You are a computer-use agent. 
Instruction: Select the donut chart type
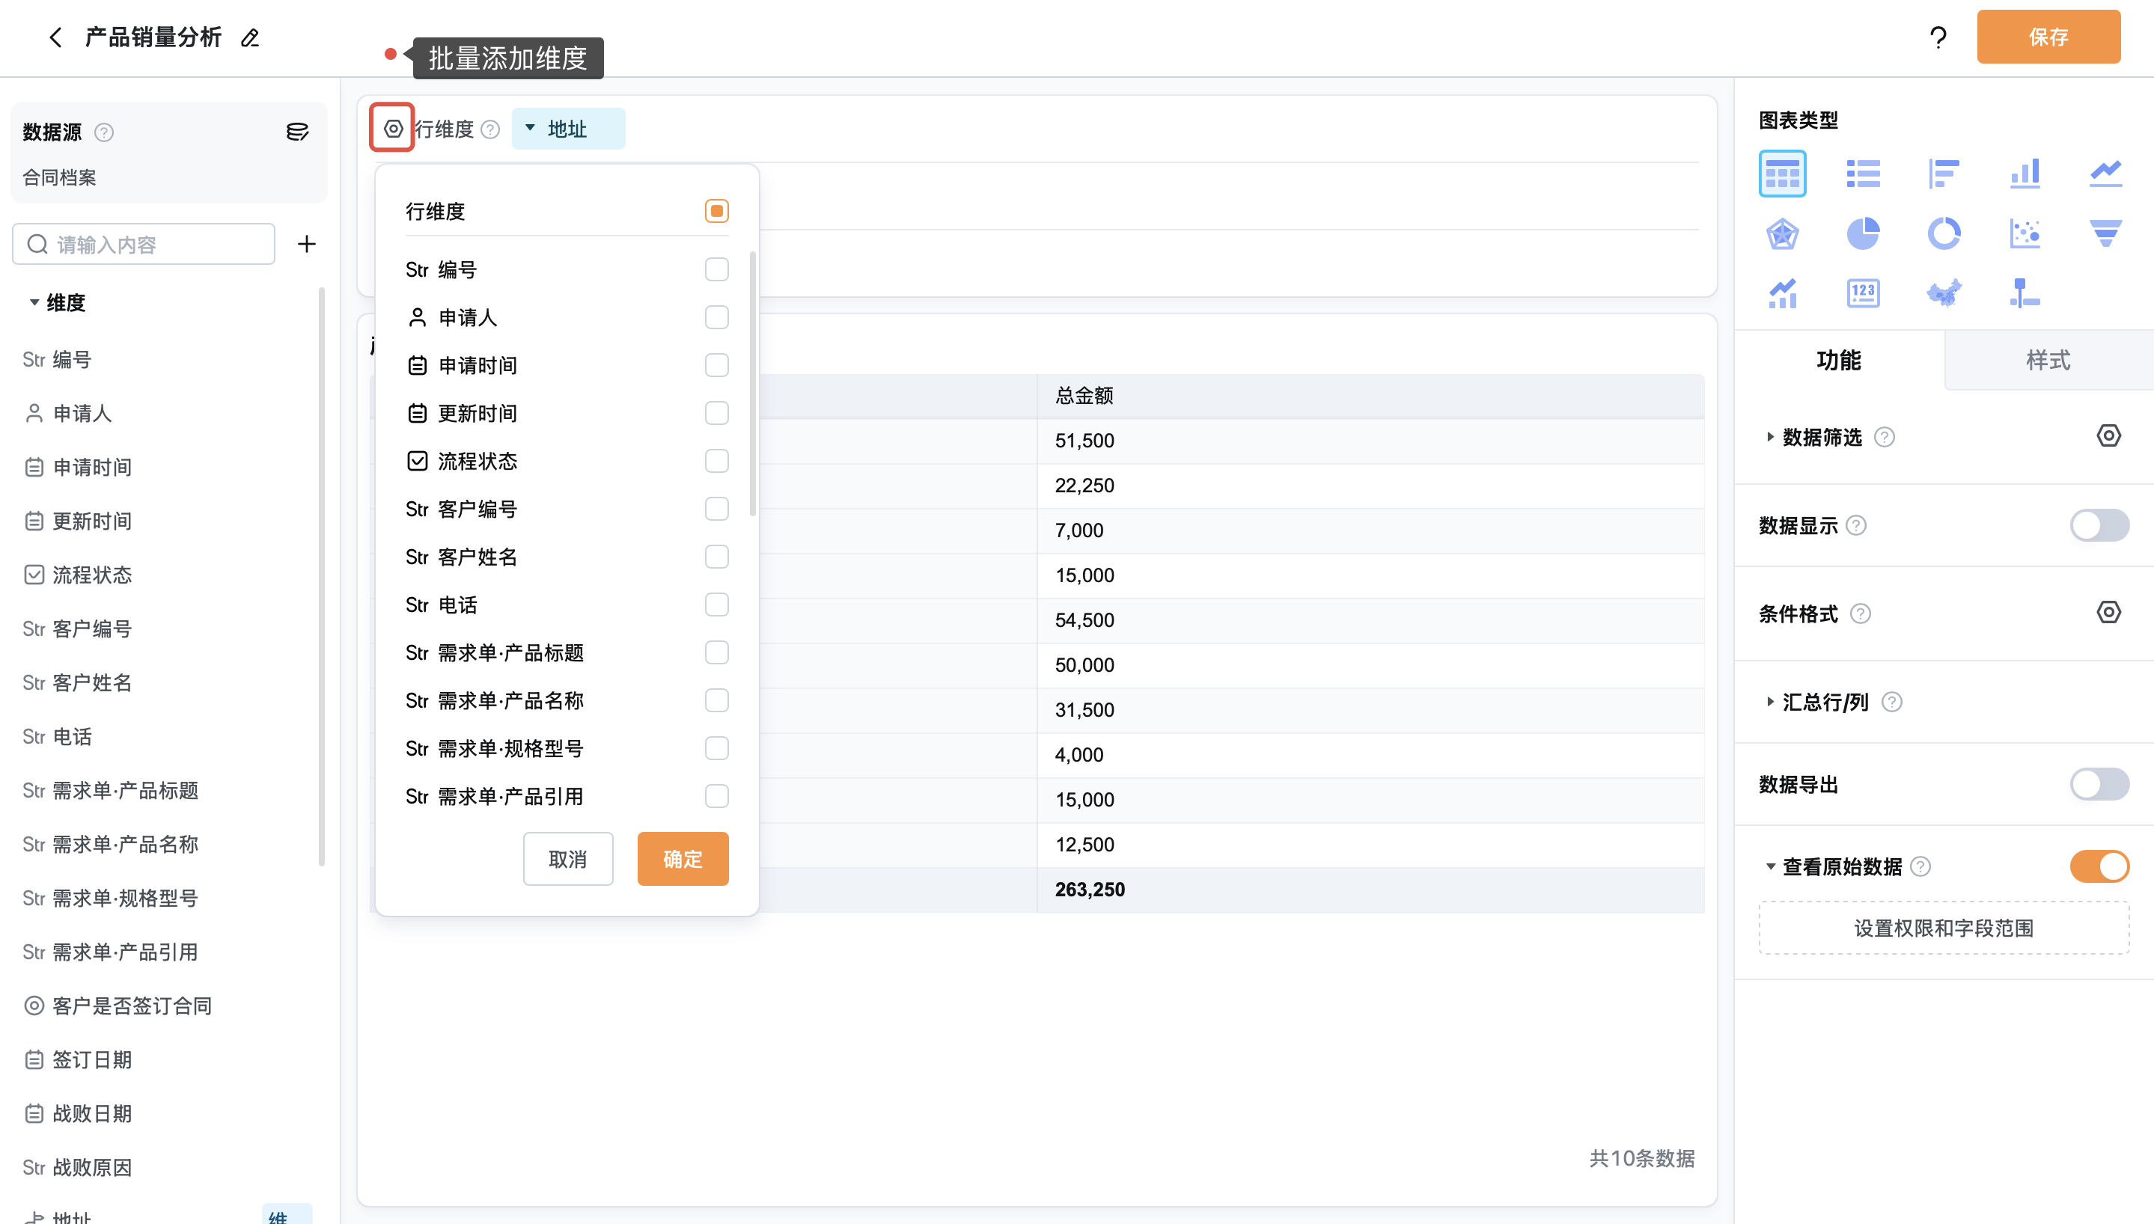1944,233
